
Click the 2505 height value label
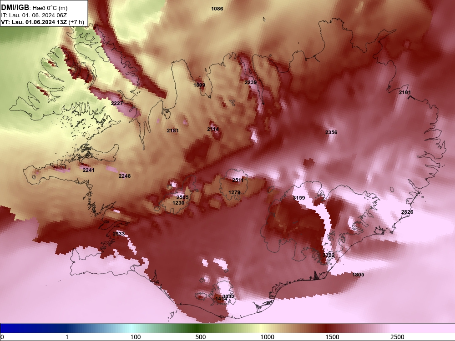tap(182, 197)
